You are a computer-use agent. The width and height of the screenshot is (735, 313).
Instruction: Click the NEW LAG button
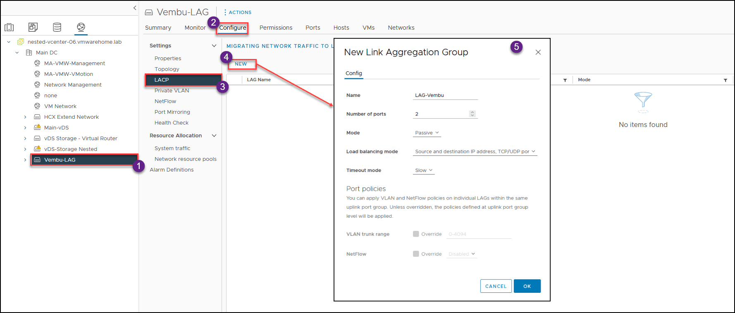(241, 64)
